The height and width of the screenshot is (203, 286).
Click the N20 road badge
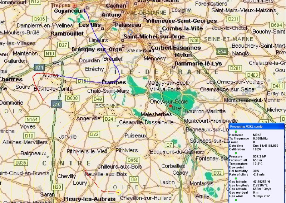tap(57, 187)
